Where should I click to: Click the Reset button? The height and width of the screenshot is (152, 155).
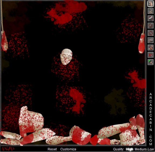pyautogui.click(x=52, y=149)
